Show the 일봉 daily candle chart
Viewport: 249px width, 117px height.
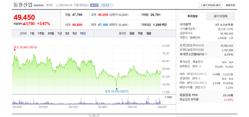132,33
